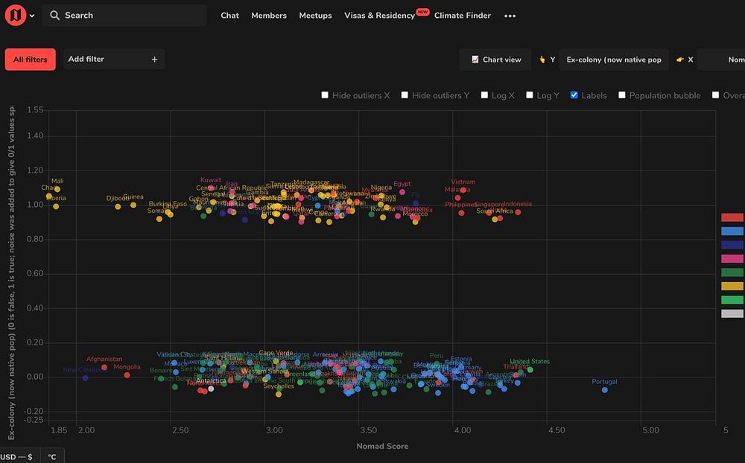Click the Y axis pointing-hand icon

[542, 60]
